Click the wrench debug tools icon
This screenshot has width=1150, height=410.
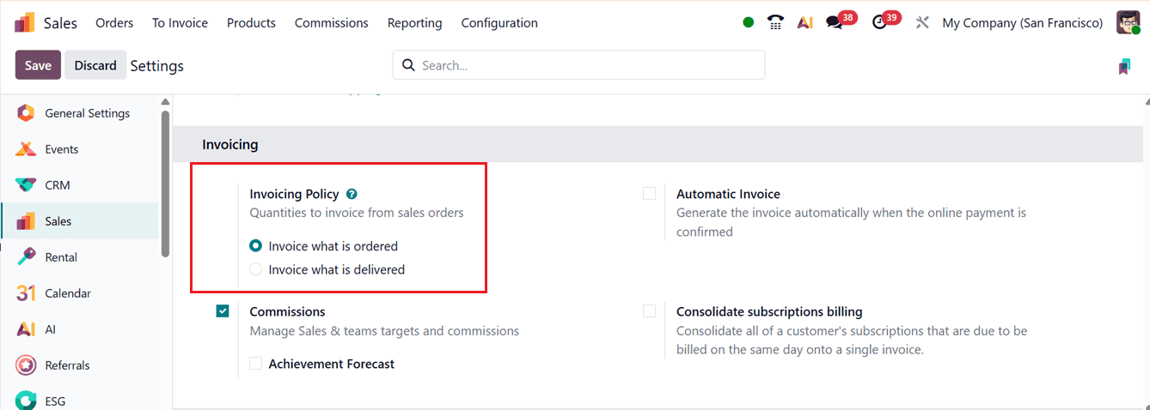click(x=922, y=23)
